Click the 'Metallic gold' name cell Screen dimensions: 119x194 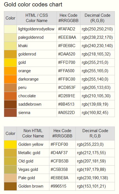point(33,153)
